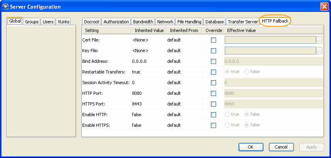The height and width of the screenshot is (158, 331).
Task: Click the Key File effective value field
Action: click(270, 51)
